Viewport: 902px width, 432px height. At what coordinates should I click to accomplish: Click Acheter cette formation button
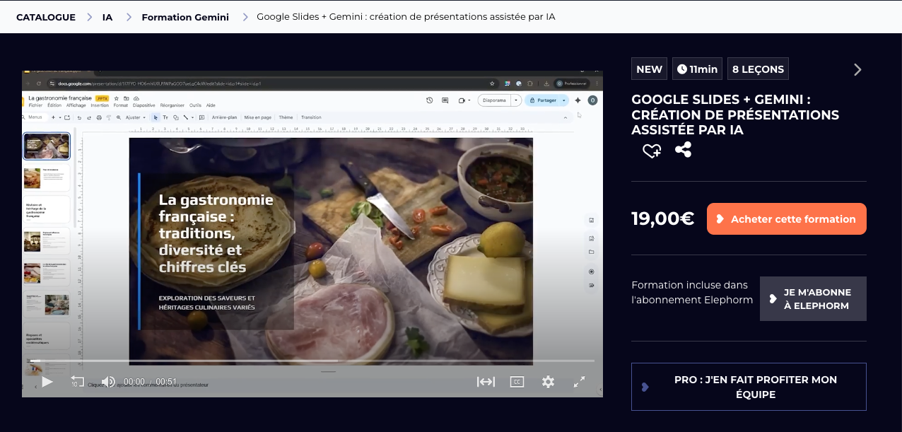point(786,219)
